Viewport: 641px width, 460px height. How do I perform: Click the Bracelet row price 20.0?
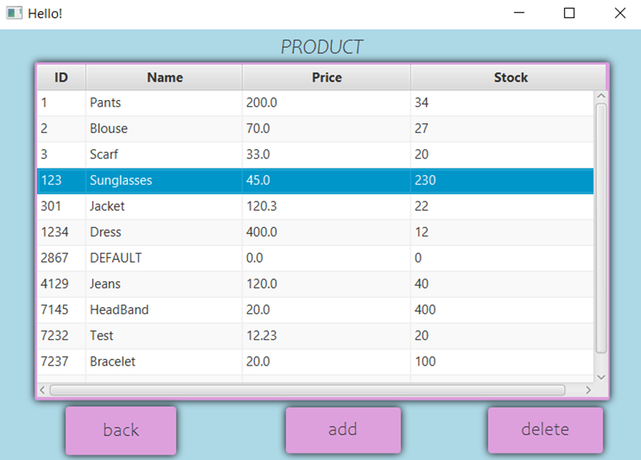coord(326,361)
